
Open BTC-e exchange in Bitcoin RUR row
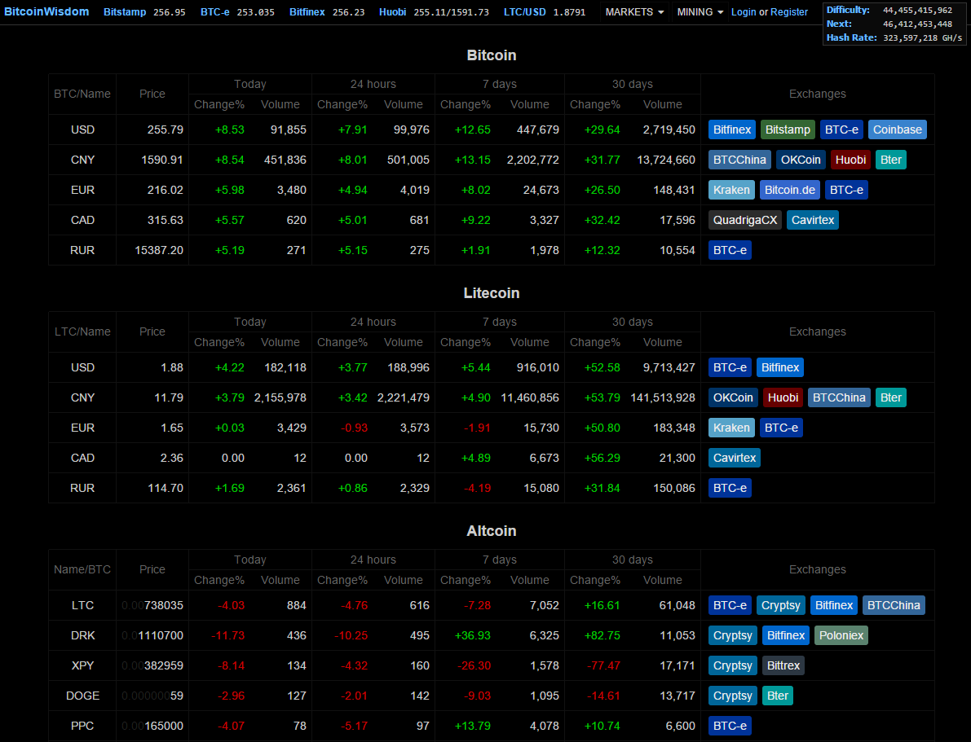tap(730, 250)
